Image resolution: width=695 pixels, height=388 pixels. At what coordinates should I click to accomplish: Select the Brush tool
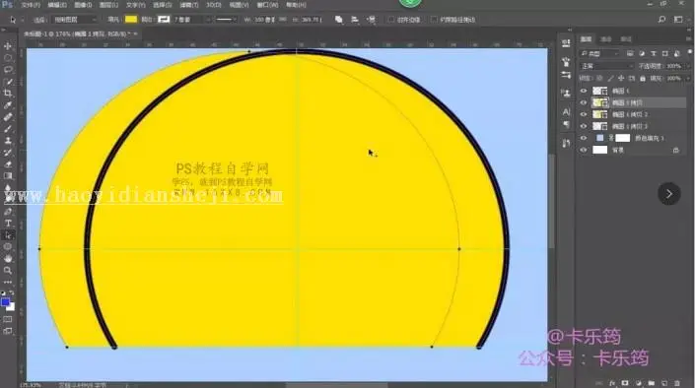pos(8,129)
